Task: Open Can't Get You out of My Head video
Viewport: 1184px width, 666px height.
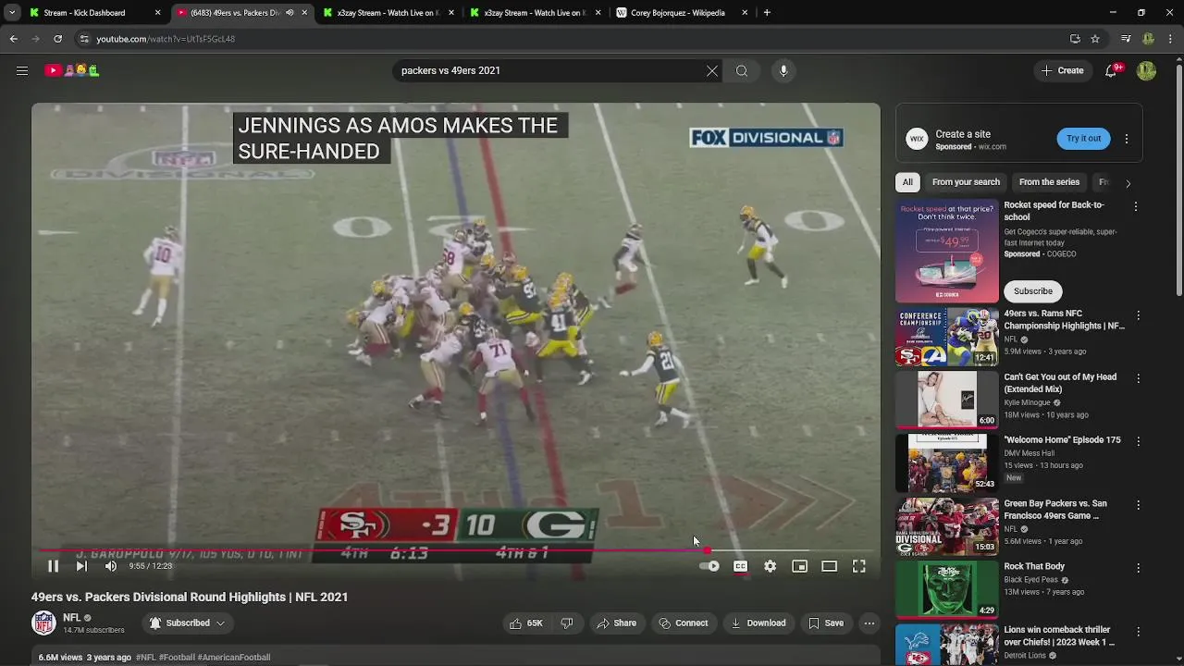Action: (x=947, y=400)
